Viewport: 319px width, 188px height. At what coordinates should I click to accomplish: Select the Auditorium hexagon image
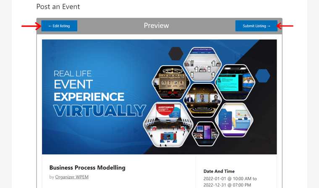[x=168, y=124]
